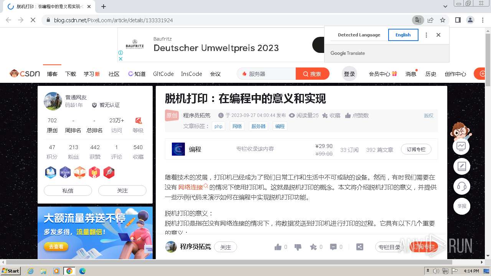
Task: Click the floating headset support icon
Action: coord(461,186)
